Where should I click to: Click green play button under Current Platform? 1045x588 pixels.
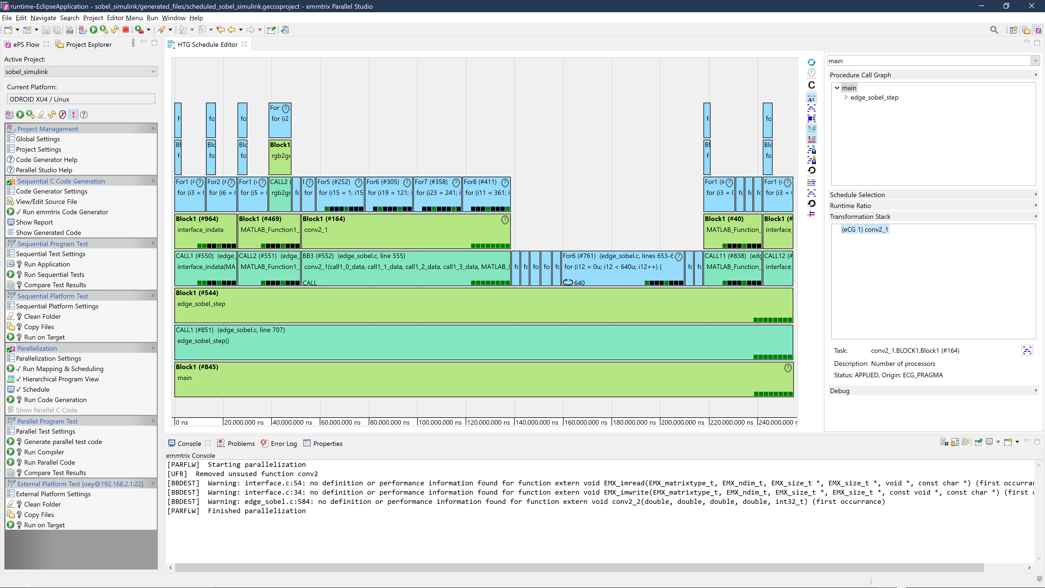point(20,114)
